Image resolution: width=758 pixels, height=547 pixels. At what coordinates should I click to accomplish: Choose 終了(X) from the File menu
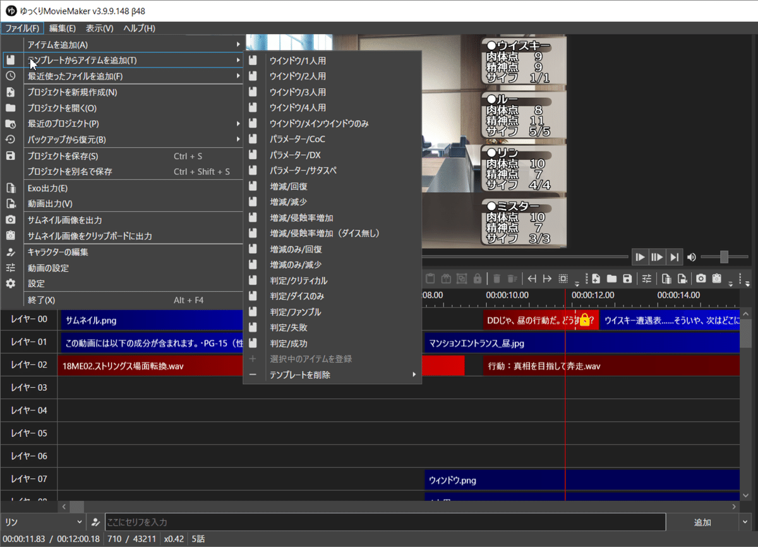[123, 300]
